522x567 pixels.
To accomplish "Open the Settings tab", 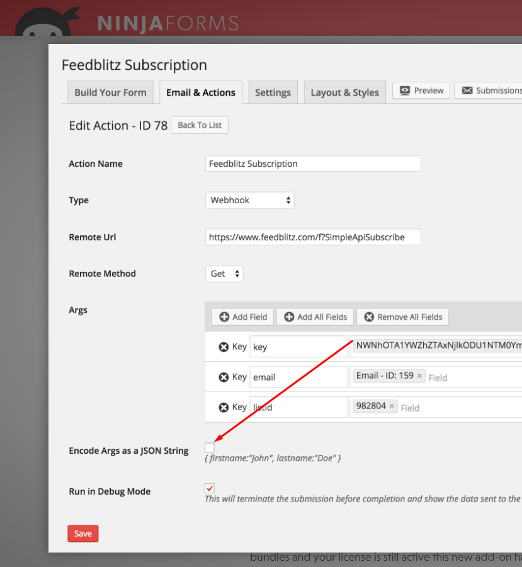I will [x=273, y=92].
